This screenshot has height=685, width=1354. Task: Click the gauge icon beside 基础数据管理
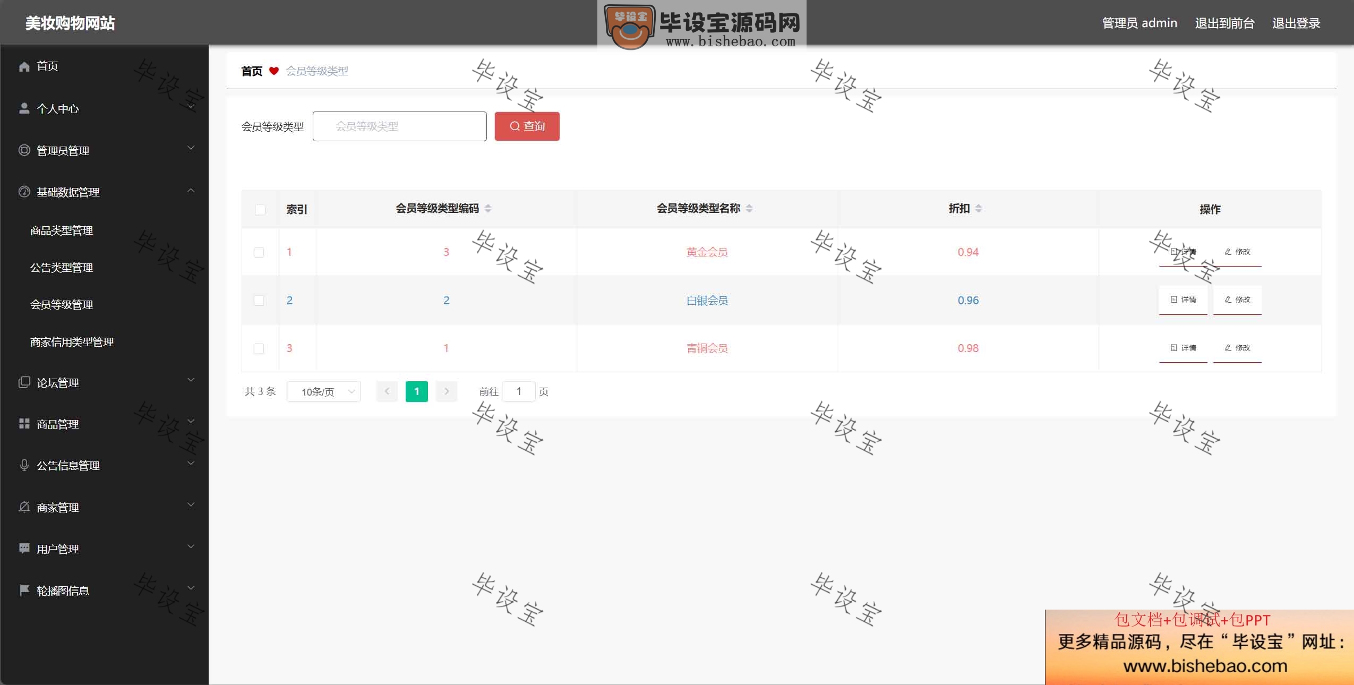point(24,192)
